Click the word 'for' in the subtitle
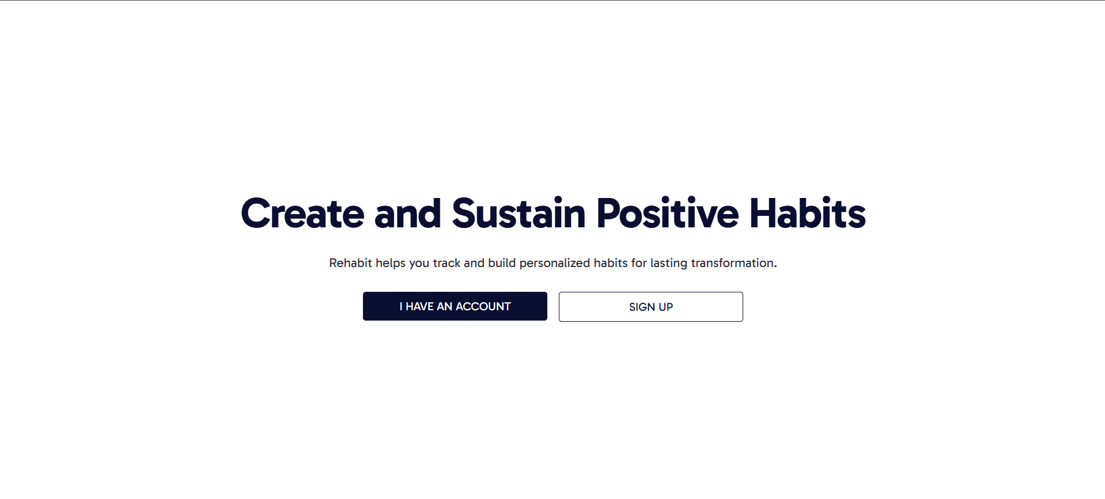Viewport: 1105px width, 499px height. [x=639, y=263]
